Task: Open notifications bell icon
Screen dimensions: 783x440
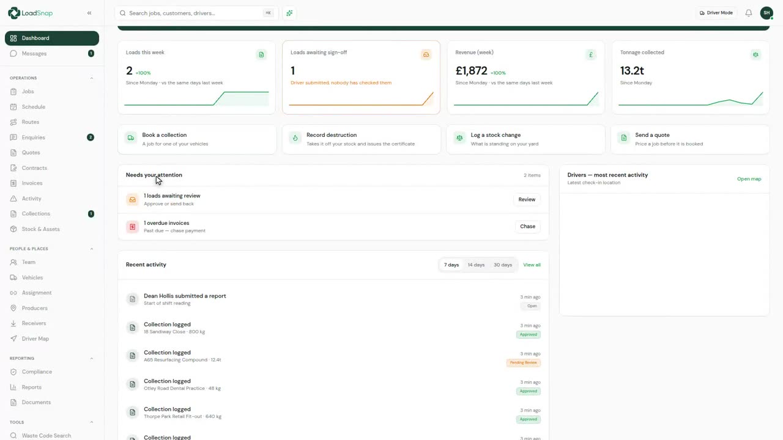Action: 748,13
